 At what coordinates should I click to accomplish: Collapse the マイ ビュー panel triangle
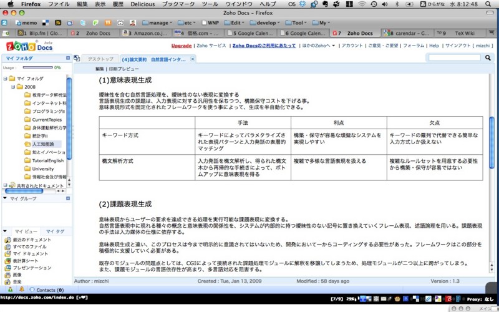click(x=5, y=231)
